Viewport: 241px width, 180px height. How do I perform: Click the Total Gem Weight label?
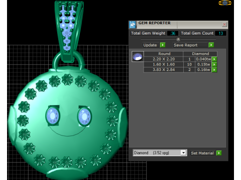(x=148, y=33)
